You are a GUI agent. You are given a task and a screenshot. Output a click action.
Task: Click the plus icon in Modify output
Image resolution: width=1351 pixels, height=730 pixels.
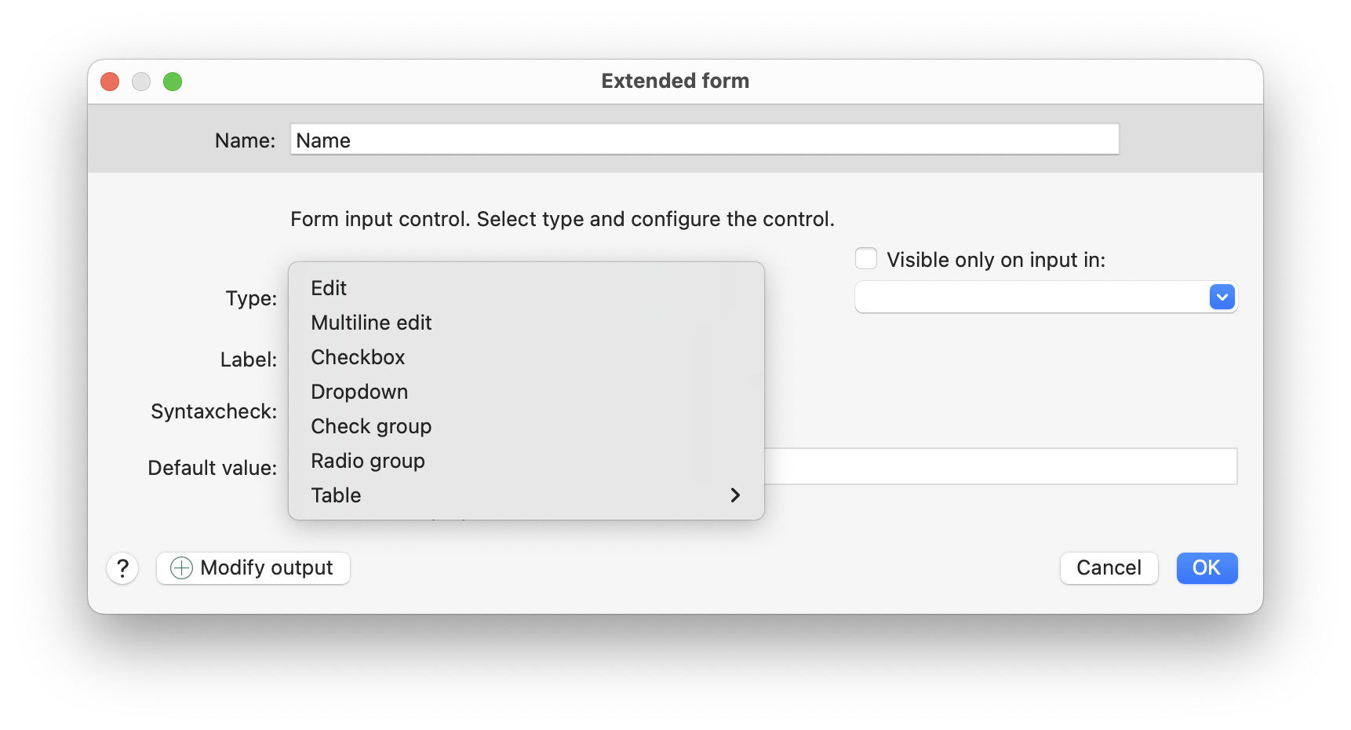coord(181,568)
